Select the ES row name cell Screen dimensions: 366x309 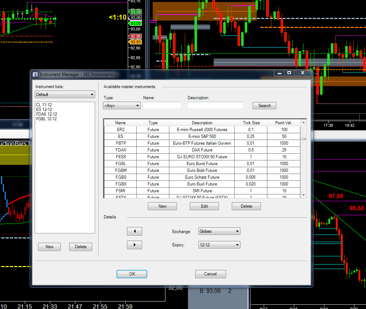[121, 136]
